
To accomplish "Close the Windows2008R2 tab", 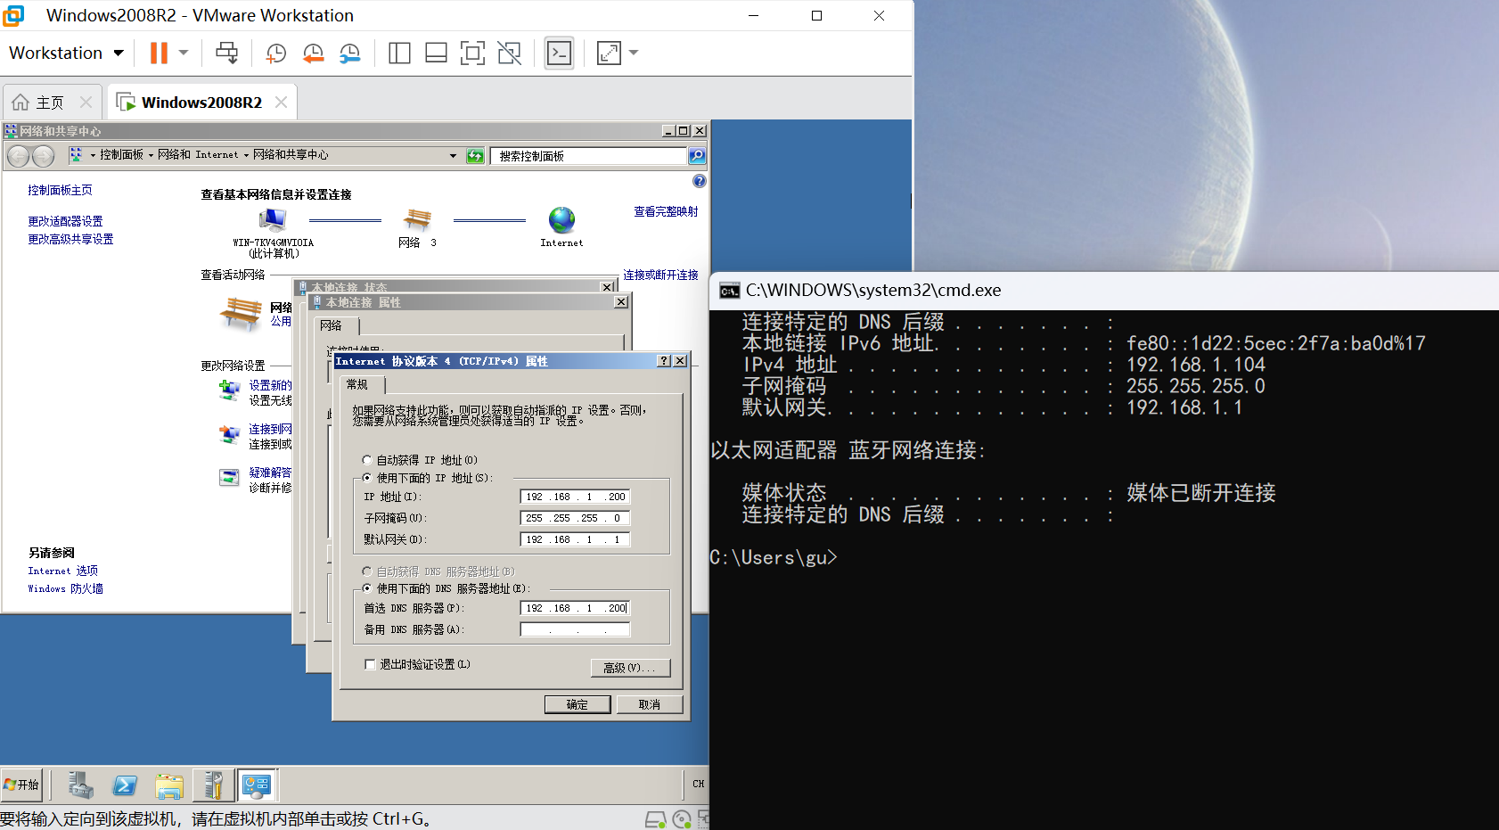I will (x=281, y=103).
